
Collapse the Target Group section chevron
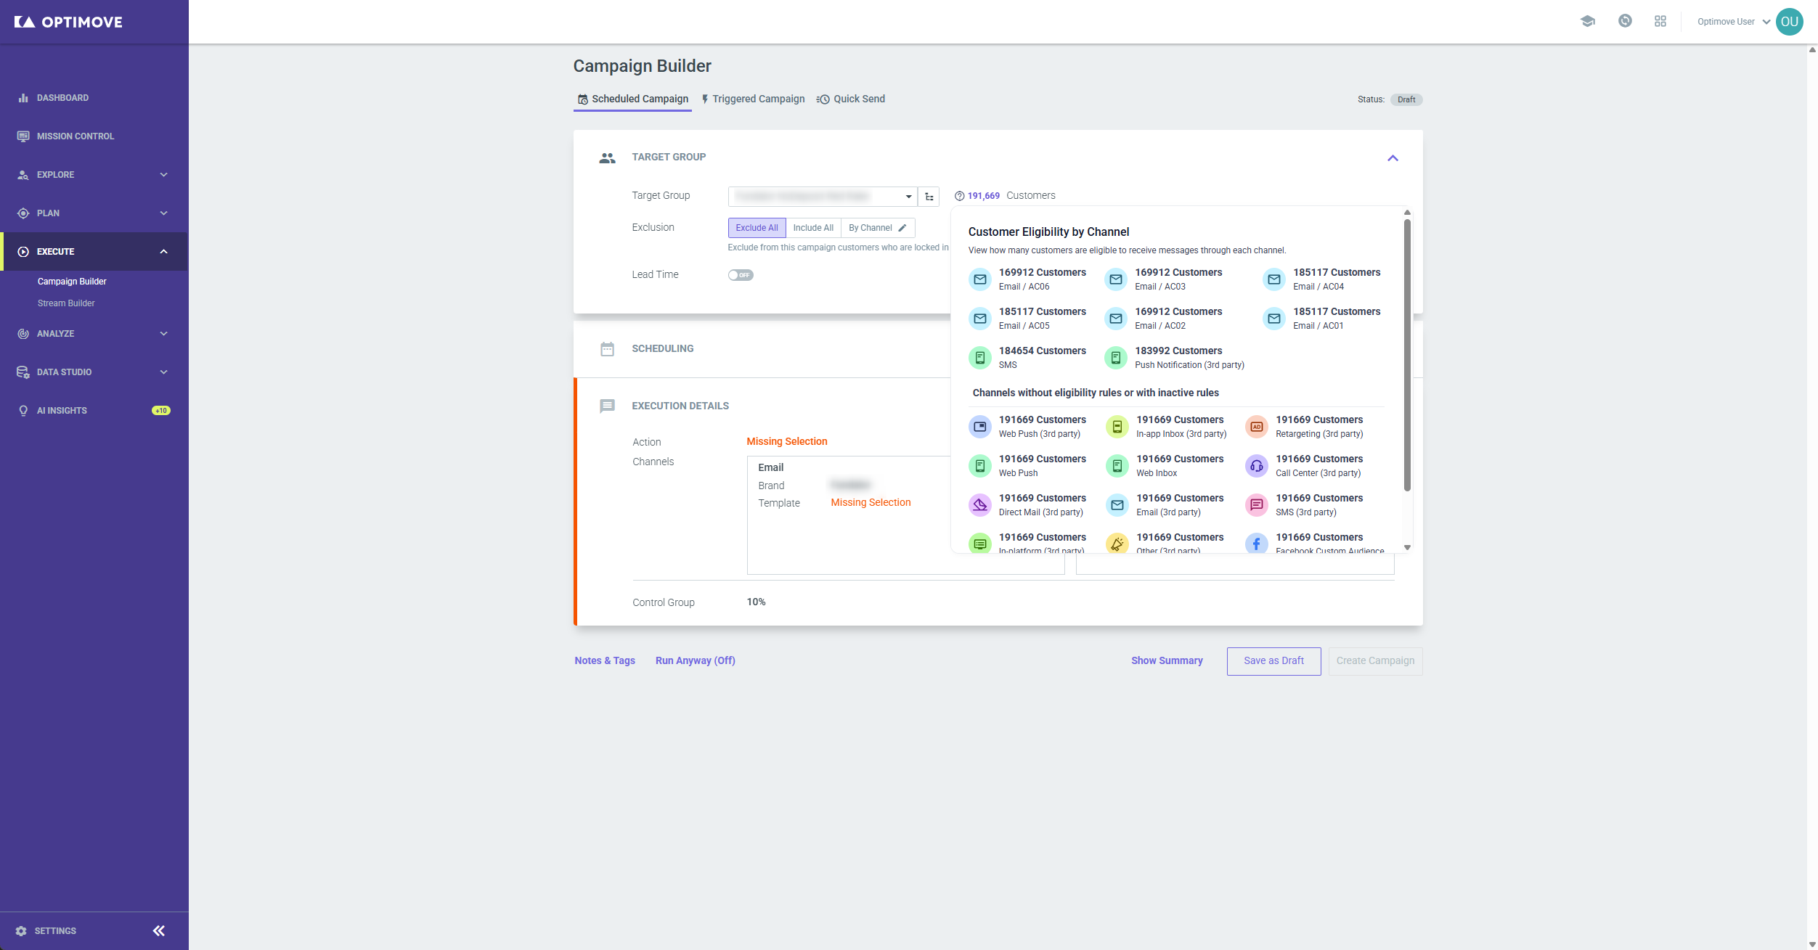coord(1393,158)
